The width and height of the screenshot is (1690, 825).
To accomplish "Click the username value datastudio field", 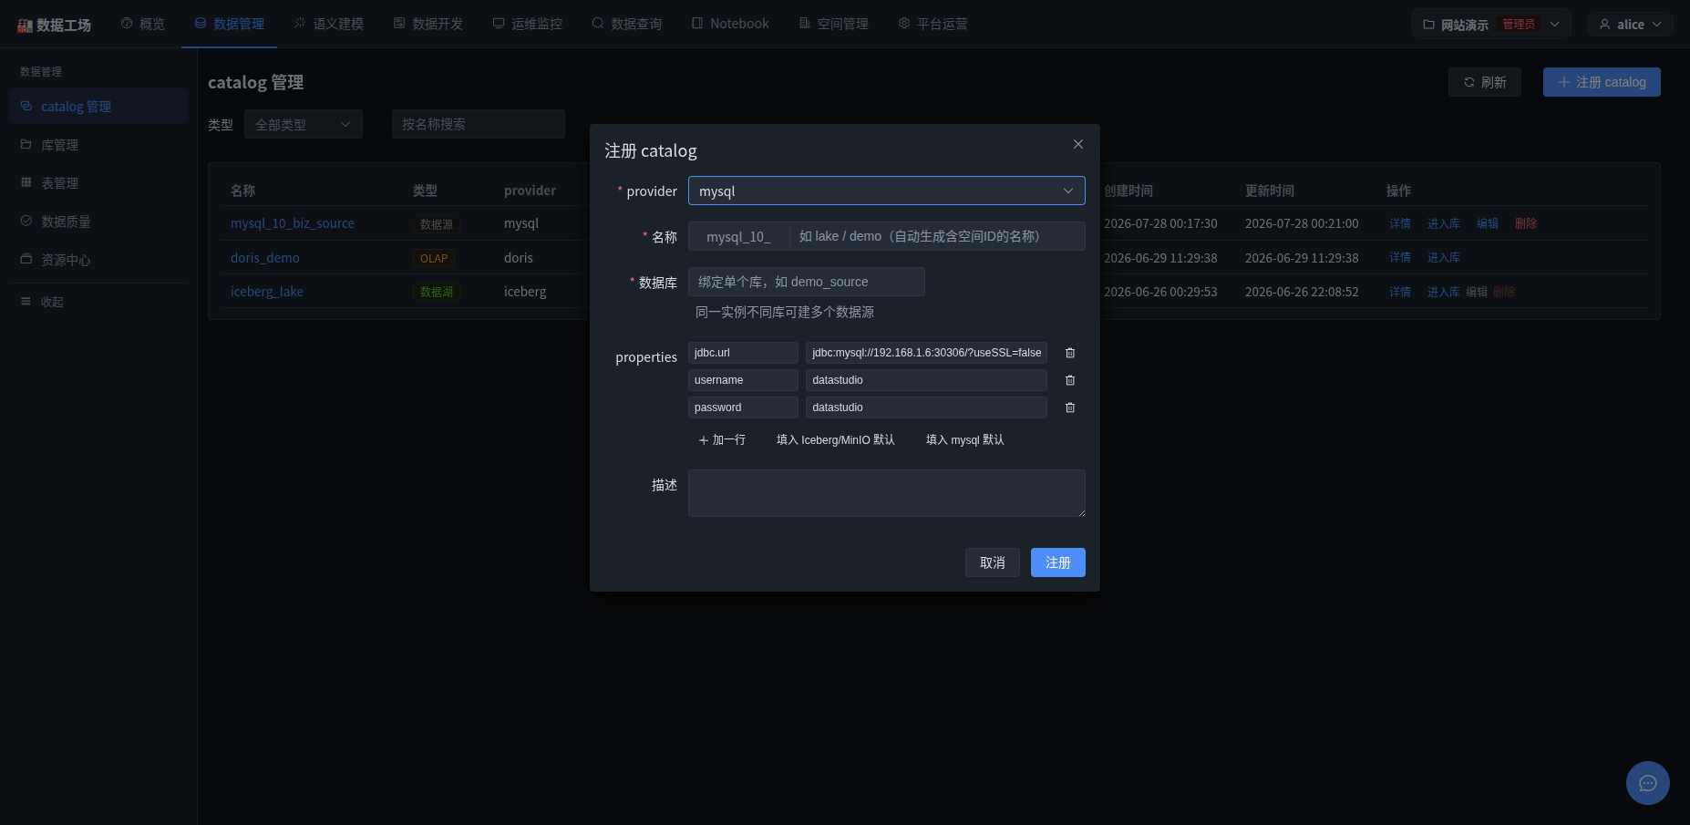I will coord(926,380).
